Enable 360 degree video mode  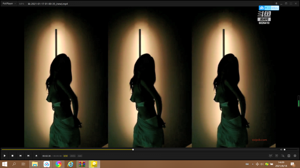(270, 156)
